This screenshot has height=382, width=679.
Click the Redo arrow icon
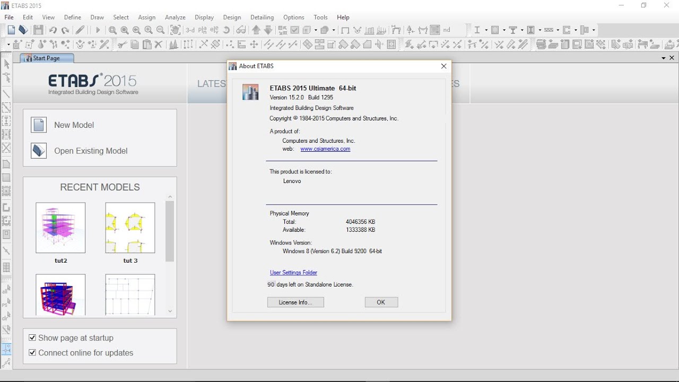pyautogui.click(x=65, y=30)
